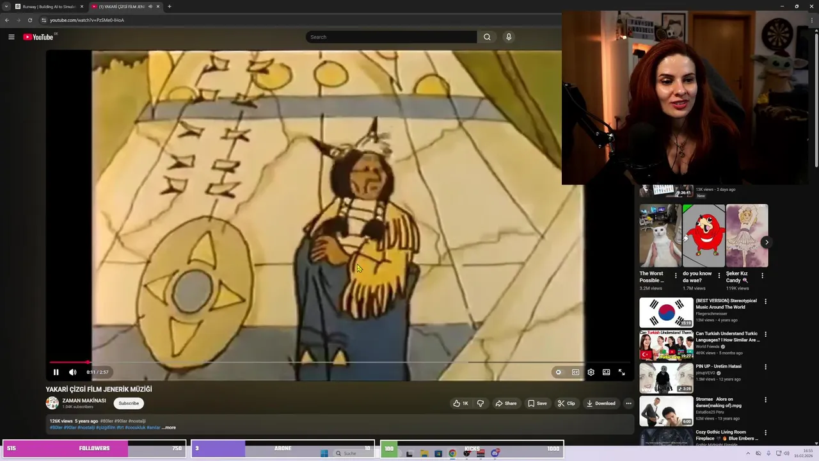Go to the YouTube home logo
This screenshot has height=461, width=819.
tap(40, 37)
